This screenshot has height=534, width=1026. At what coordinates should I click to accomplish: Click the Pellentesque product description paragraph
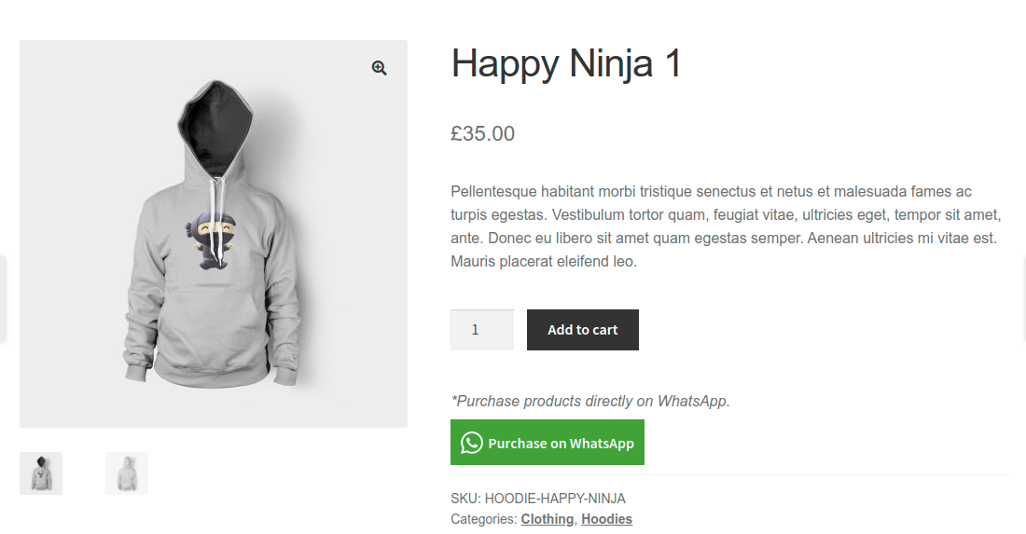click(725, 226)
